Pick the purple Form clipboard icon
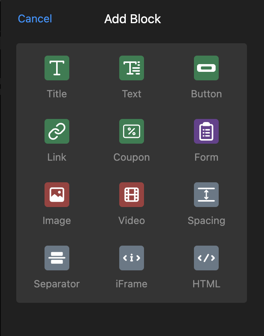 tap(206, 131)
